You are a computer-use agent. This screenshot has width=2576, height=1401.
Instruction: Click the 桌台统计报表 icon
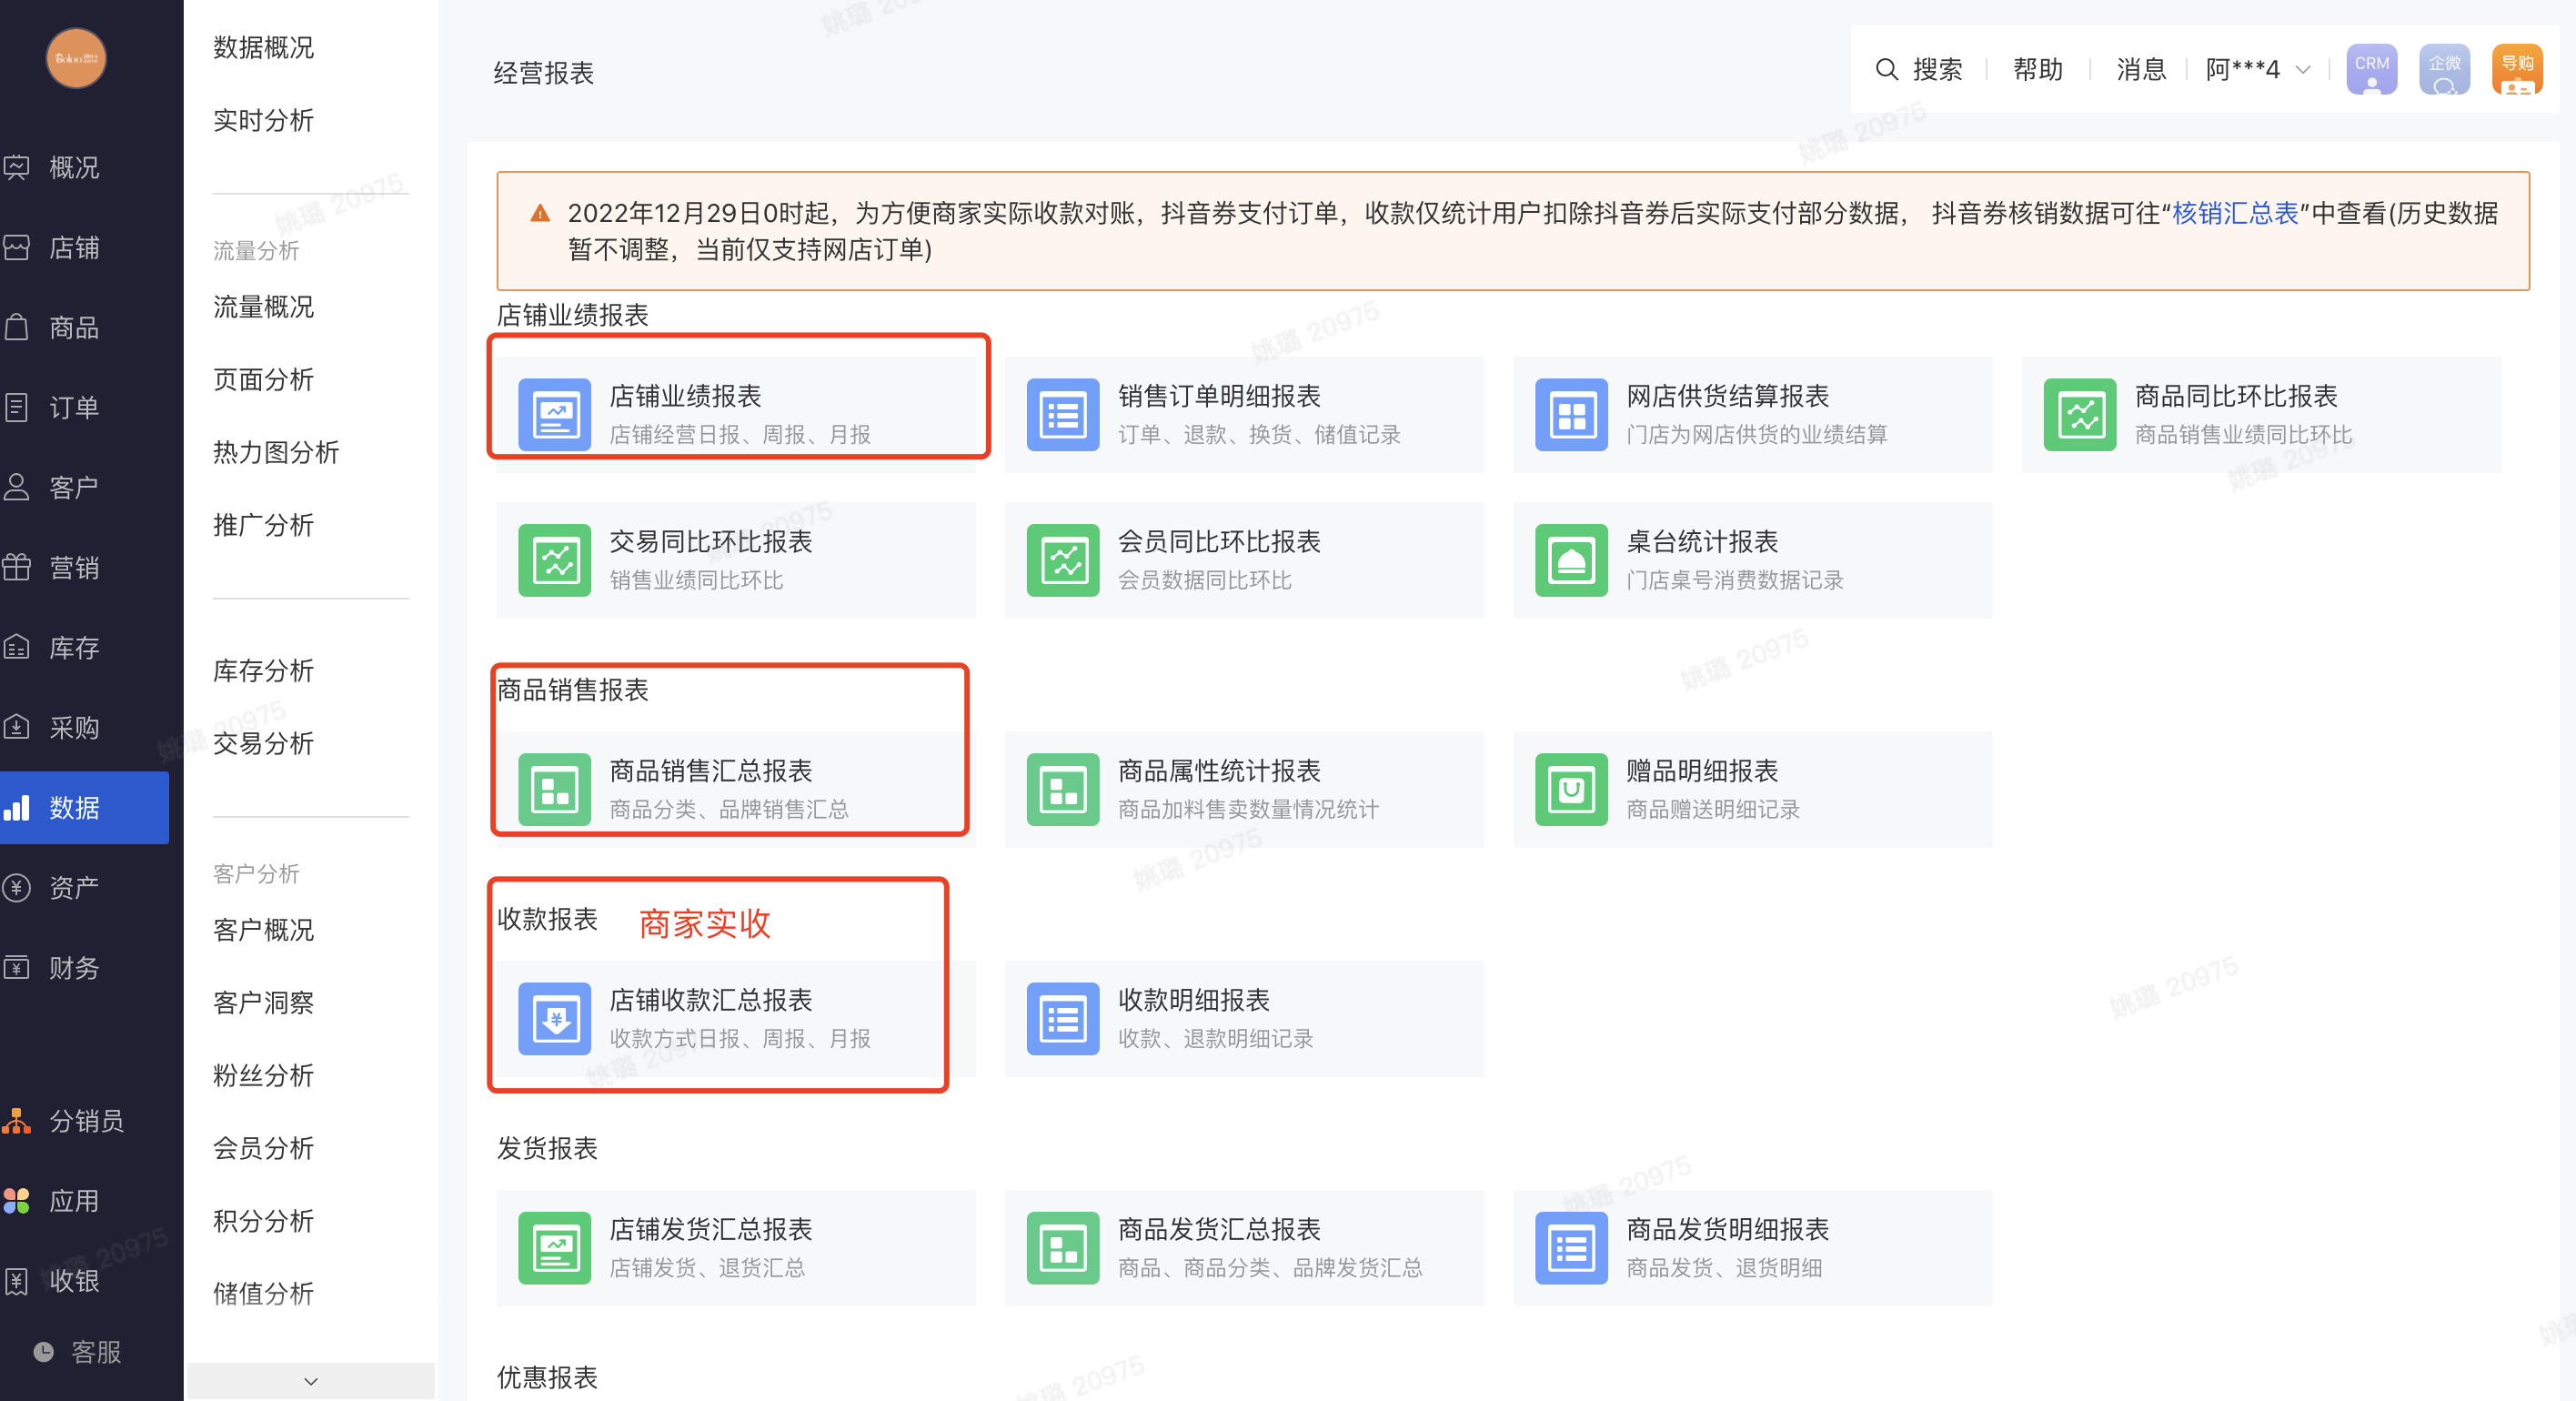tap(1570, 560)
